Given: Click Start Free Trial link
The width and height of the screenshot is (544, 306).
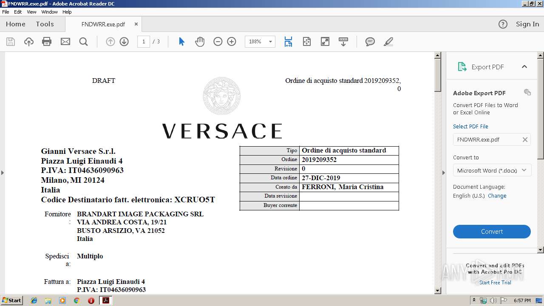Looking at the screenshot, I should click(x=495, y=283).
